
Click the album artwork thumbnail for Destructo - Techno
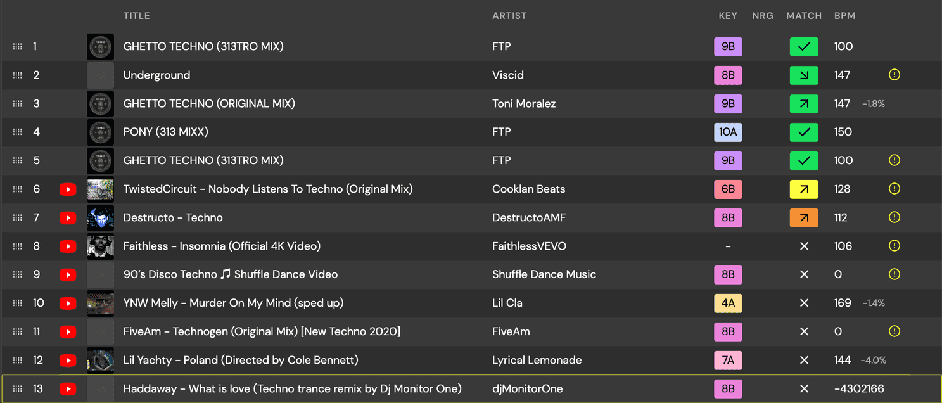point(100,217)
